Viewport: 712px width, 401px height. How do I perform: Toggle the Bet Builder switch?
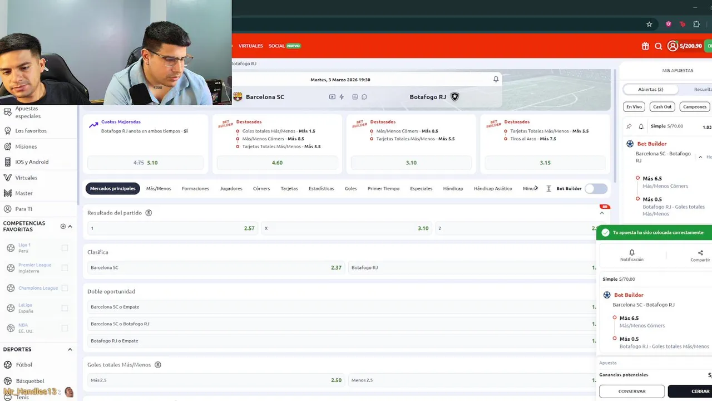pos(596,189)
